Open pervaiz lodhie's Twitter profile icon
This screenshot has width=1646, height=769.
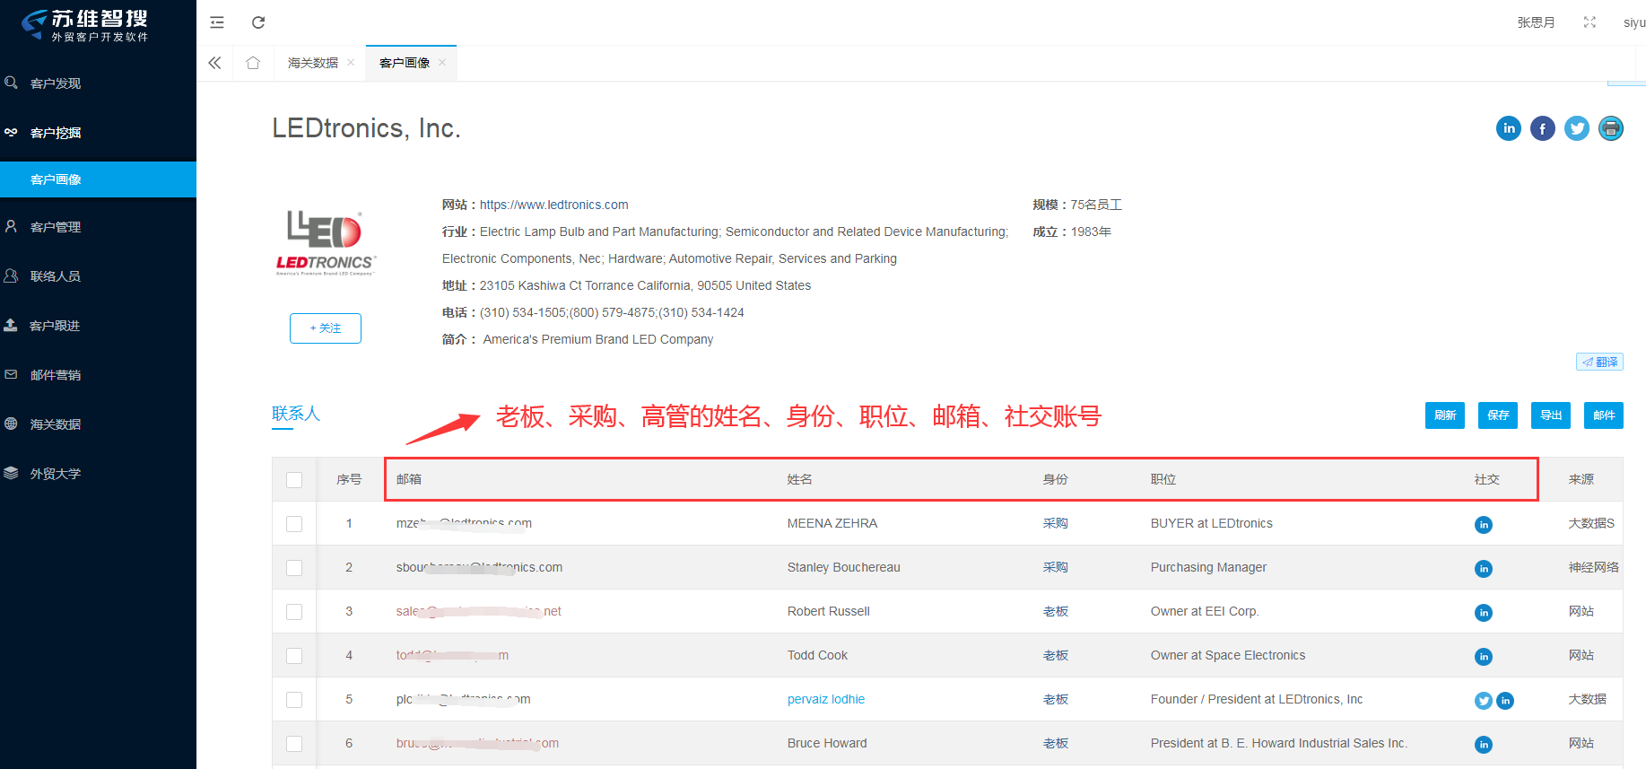(1483, 701)
